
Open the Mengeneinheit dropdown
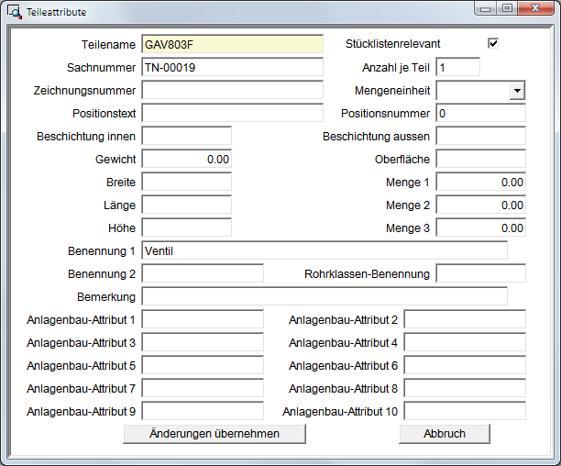point(517,90)
